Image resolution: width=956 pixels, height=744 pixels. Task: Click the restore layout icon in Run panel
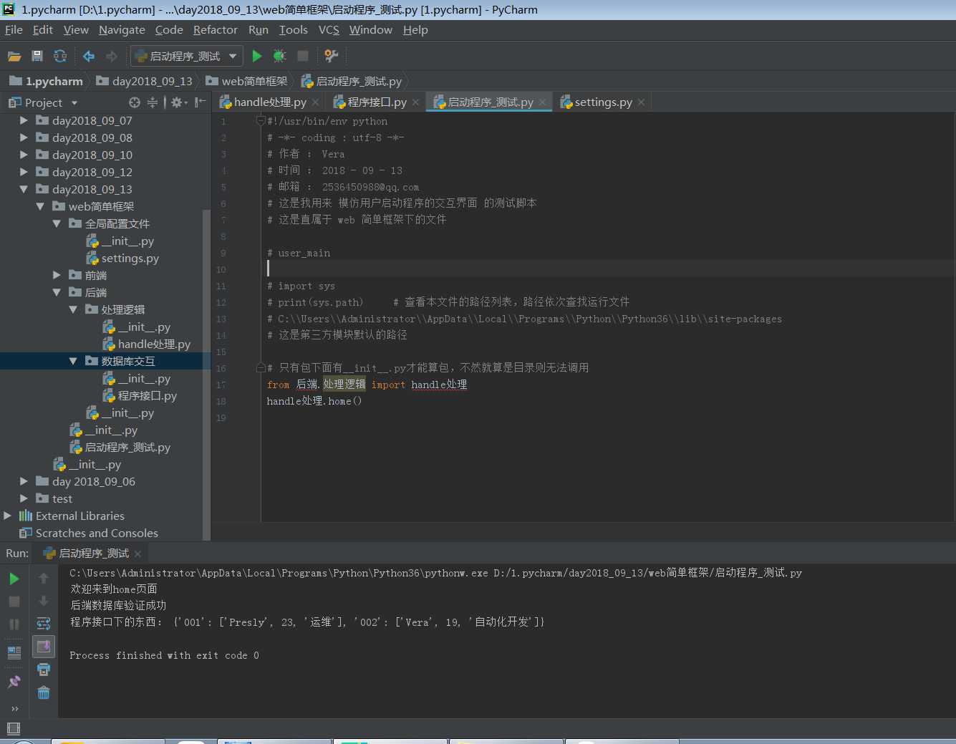[x=14, y=652]
